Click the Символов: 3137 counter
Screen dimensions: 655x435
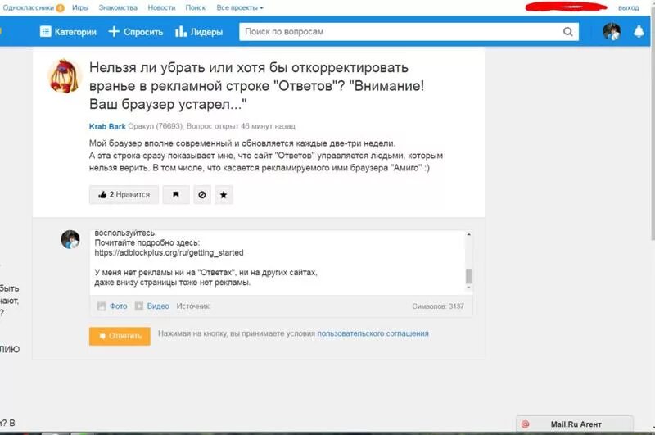pos(438,306)
